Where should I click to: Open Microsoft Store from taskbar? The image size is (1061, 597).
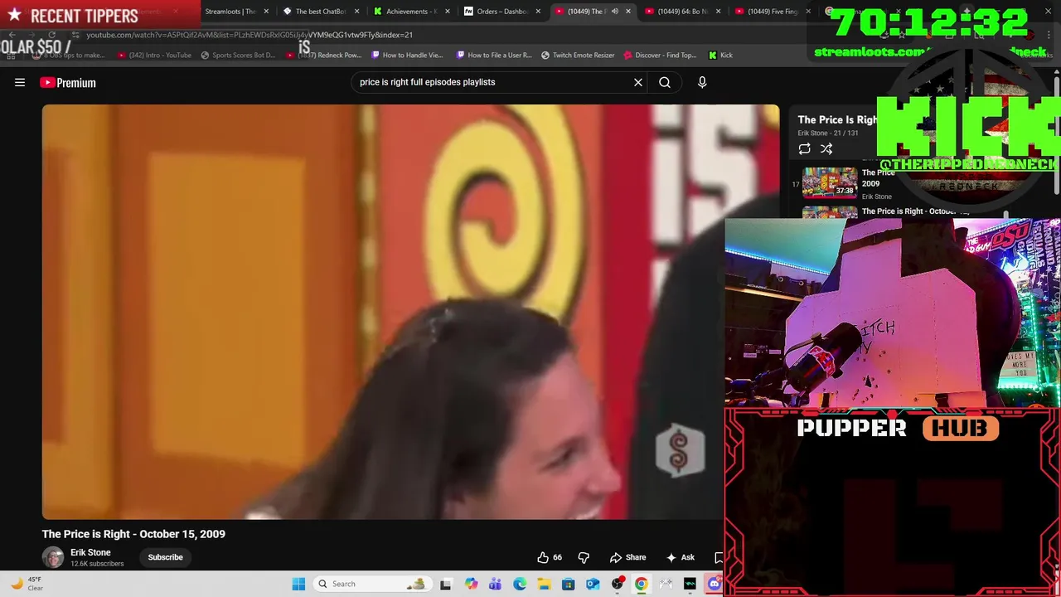568,584
